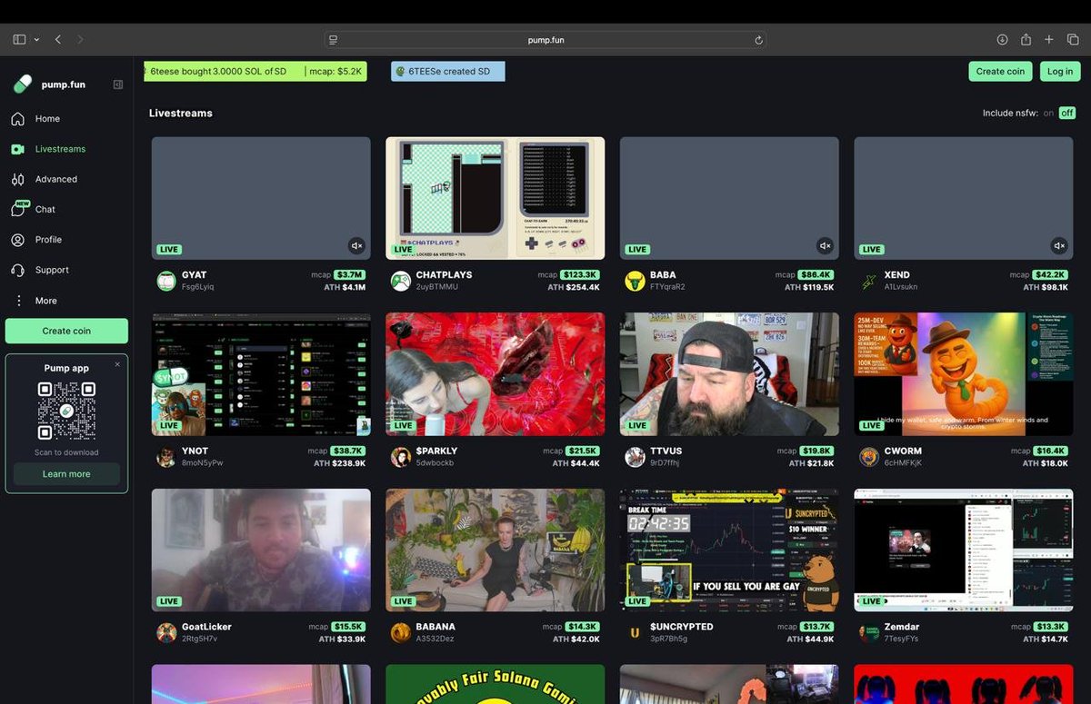The height and width of the screenshot is (704, 1091).
Task: Click the TTVUS coin avatar
Action: [x=635, y=457]
